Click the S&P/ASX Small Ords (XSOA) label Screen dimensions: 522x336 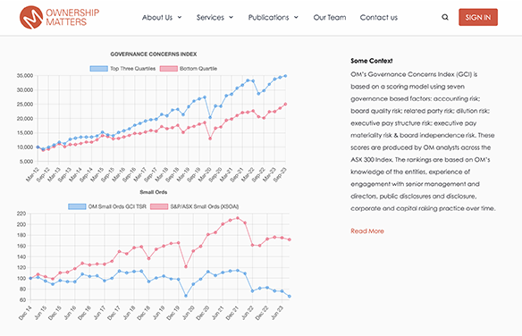pyautogui.click(x=205, y=206)
